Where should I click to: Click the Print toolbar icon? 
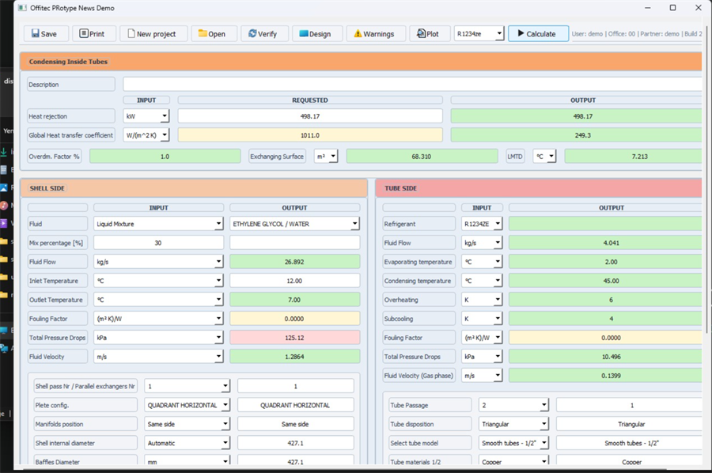pos(83,34)
